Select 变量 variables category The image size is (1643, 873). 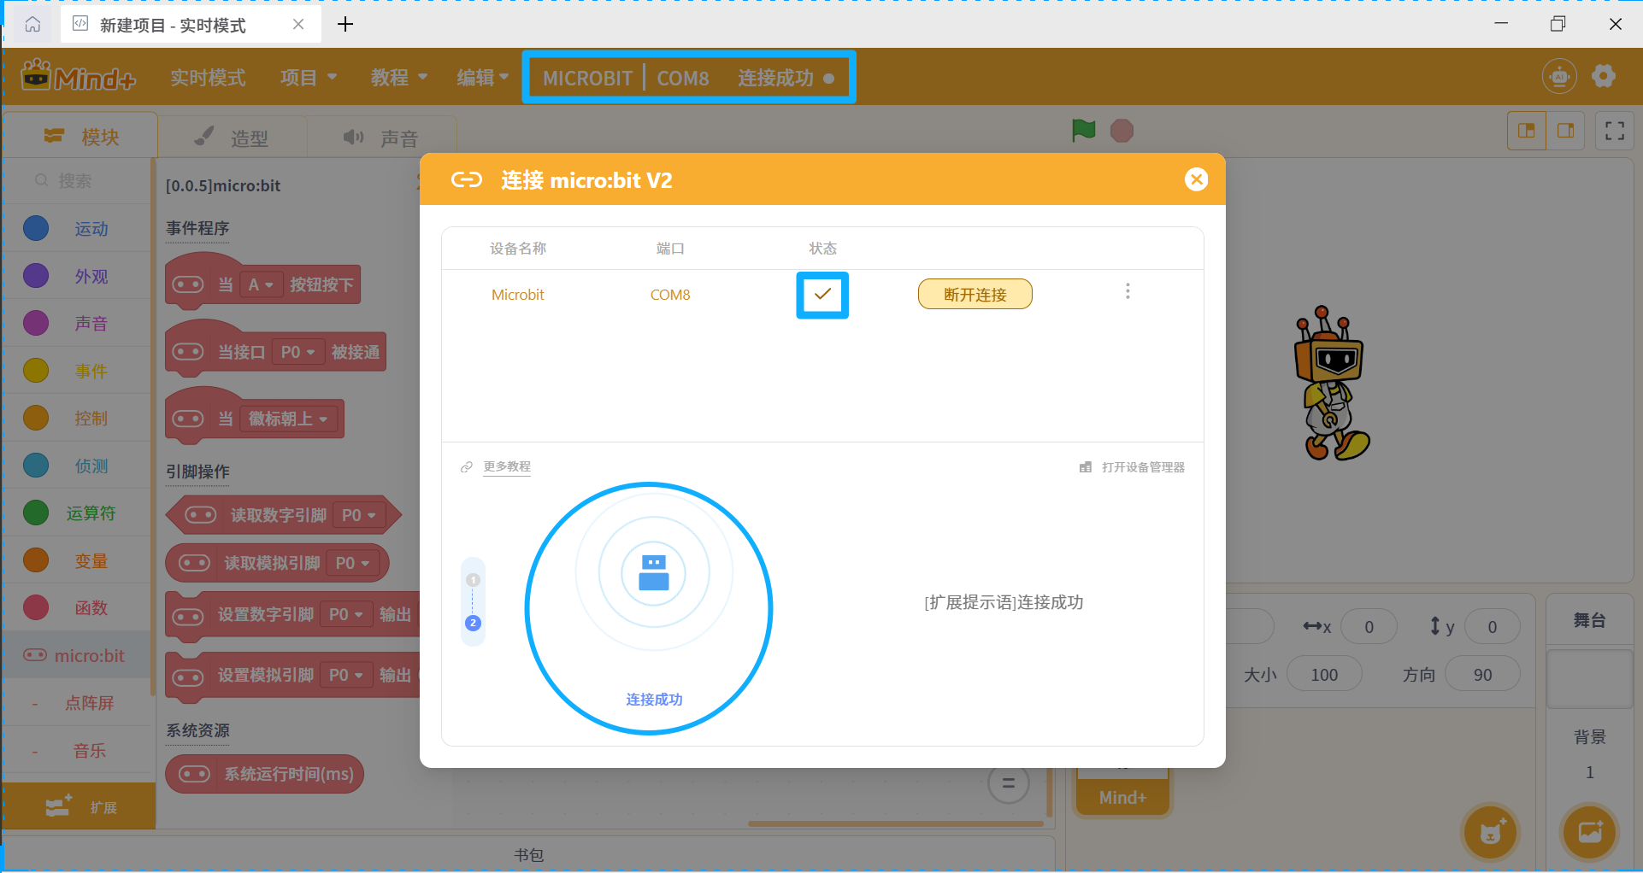coord(78,560)
